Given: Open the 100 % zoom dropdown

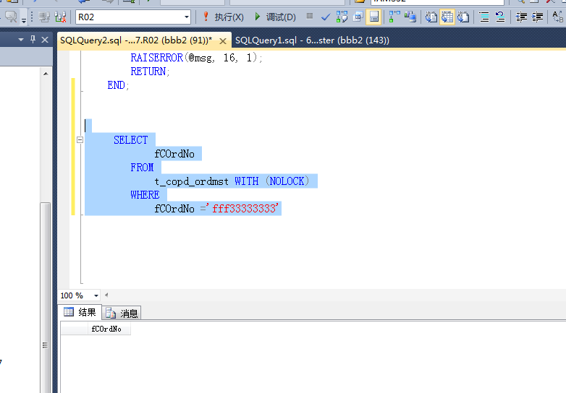Looking at the screenshot, I should tap(96, 295).
